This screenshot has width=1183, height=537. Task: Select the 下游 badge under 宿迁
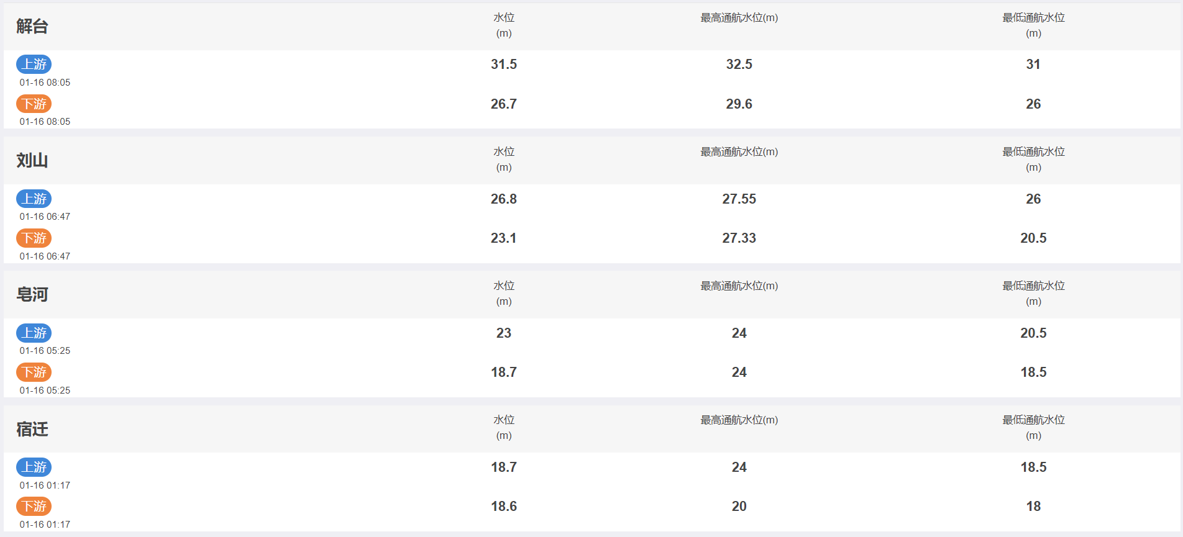(x=34, y=506)
